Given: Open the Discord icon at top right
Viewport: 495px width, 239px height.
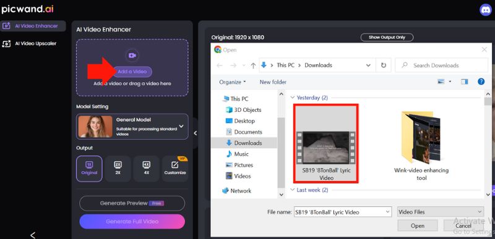Looking at the screenshot, I should (x=486, y=10).
